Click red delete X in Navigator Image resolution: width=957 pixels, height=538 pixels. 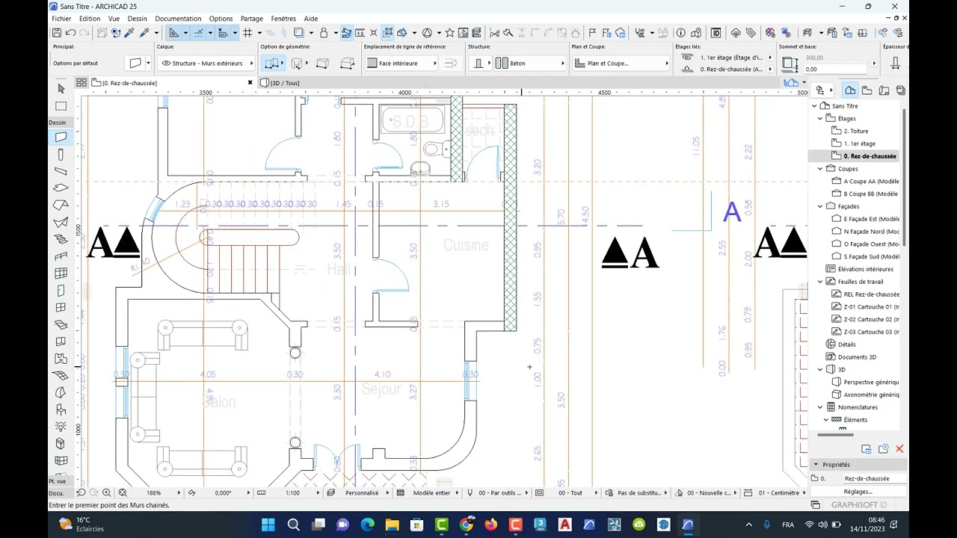coord(899,449)
